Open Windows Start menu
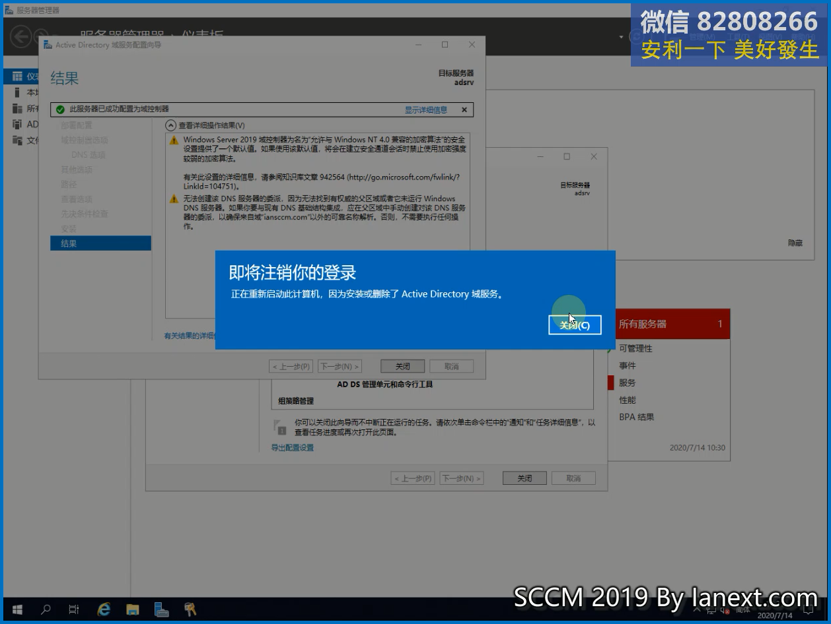Image resolution: width=831 pixels, height=624 pixels. pyautogui.click(x=17, y=609)
